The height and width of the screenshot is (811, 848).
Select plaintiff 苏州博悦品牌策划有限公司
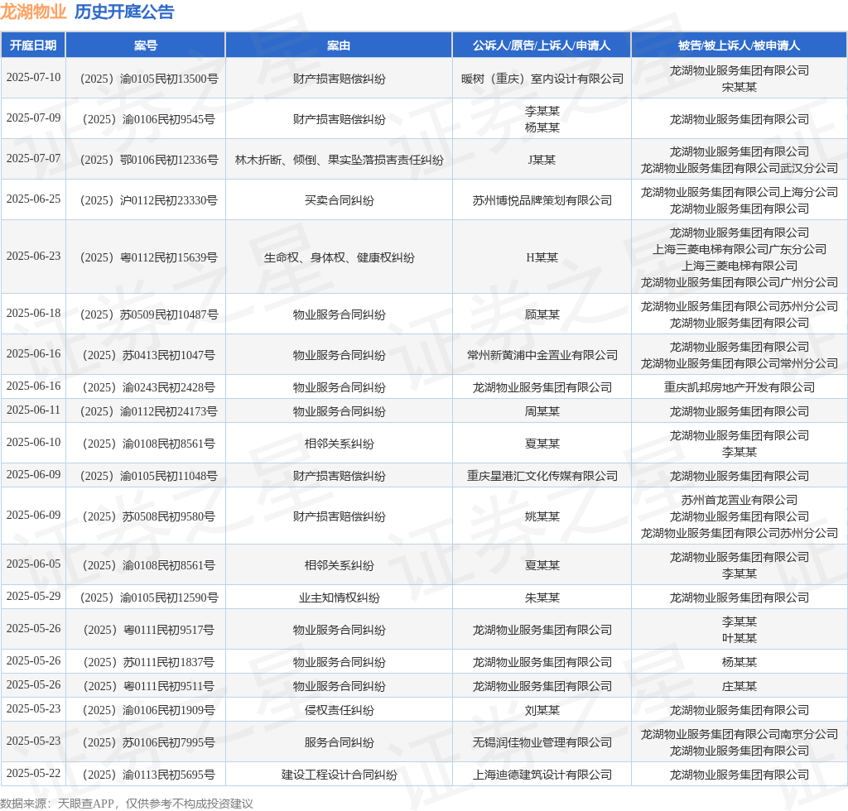pyautogui.click(x=542, y=200)
